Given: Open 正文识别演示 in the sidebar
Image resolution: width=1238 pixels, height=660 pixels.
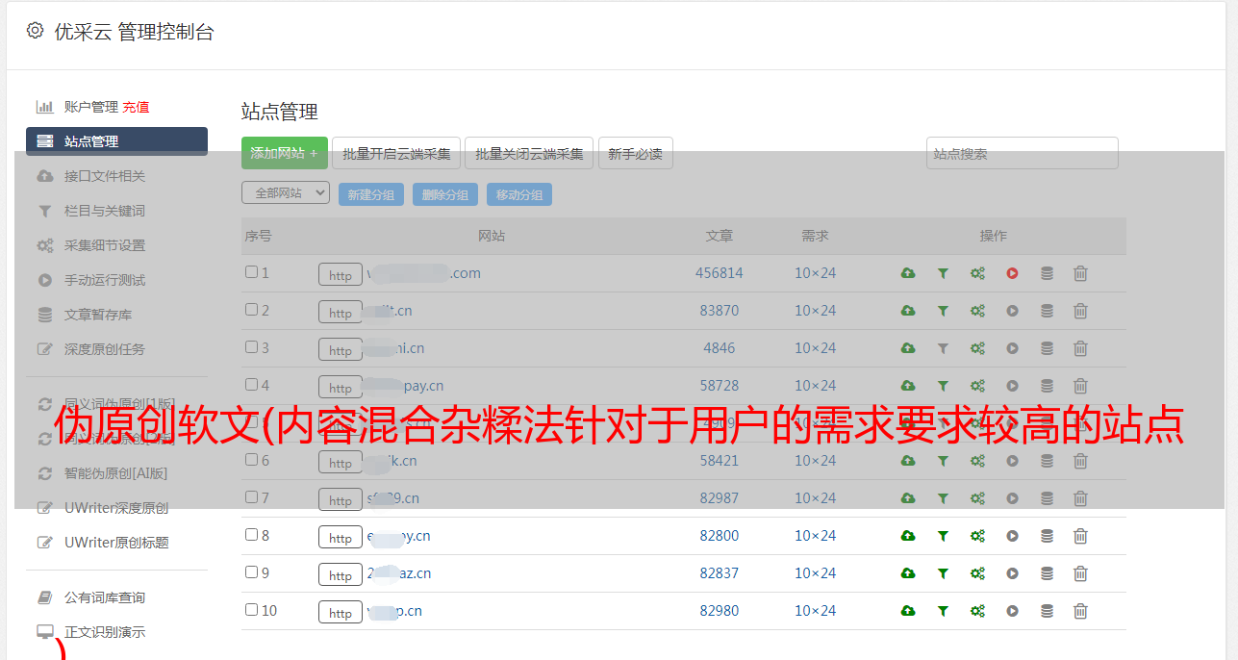Looking at the screenshot, I should (x=105, y=632).
